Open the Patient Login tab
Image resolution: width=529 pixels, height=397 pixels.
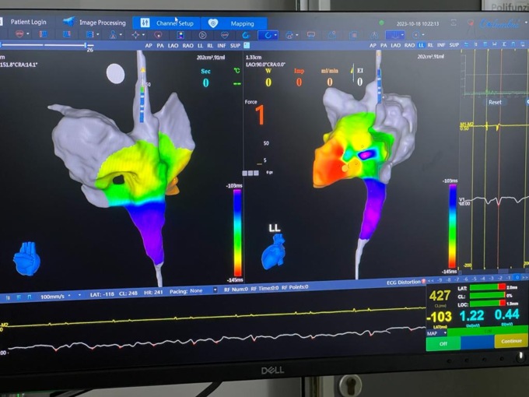pyautogui.click(x=28, y=22)
